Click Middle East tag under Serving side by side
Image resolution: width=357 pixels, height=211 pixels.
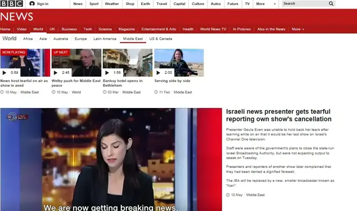[x=183, y=92]
